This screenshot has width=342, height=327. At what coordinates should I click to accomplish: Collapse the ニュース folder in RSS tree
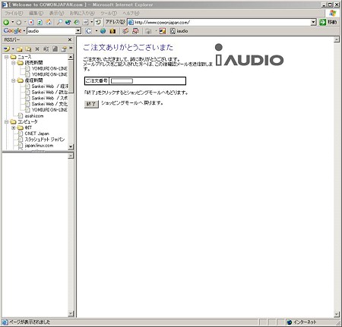[7, 57]
